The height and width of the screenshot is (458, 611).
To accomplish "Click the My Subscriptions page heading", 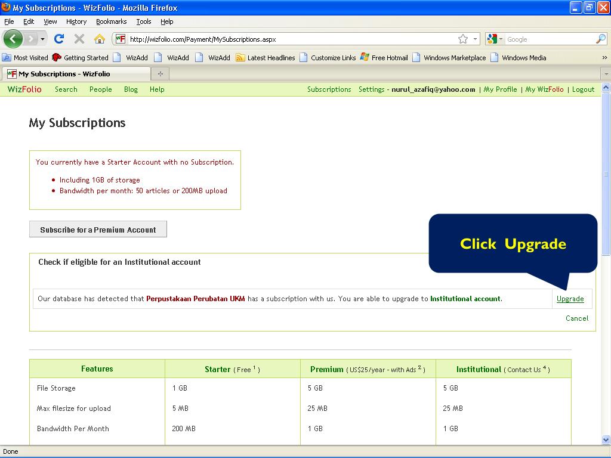I will (77, 123).
